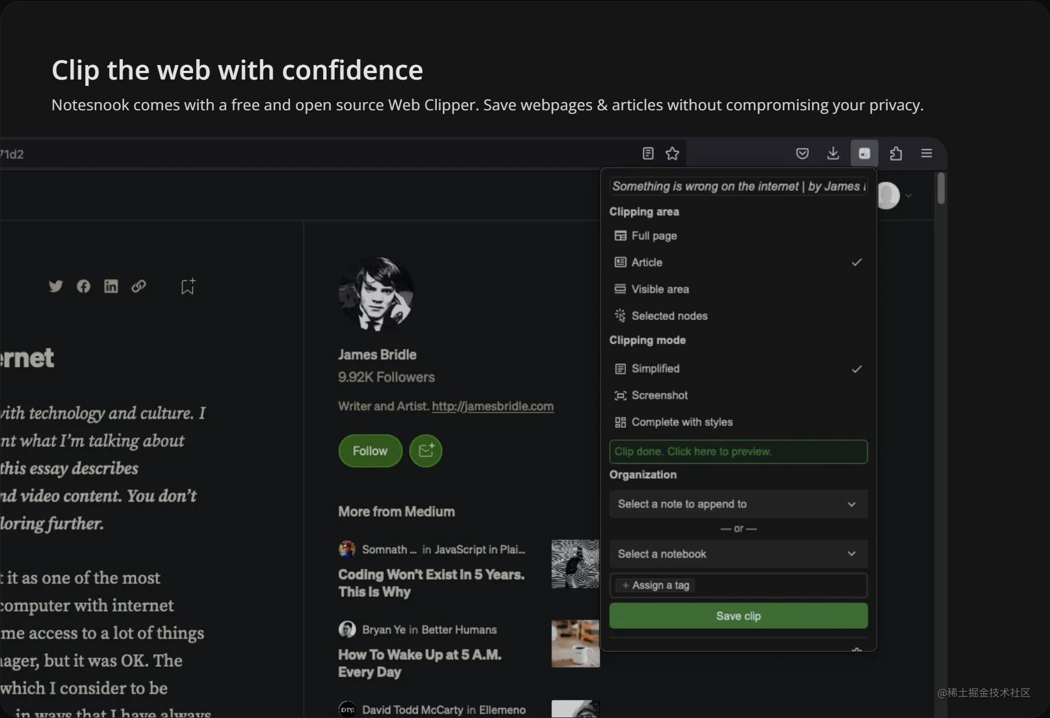
Task: Open the browser hamburger menu
Action: pos(926,153)
